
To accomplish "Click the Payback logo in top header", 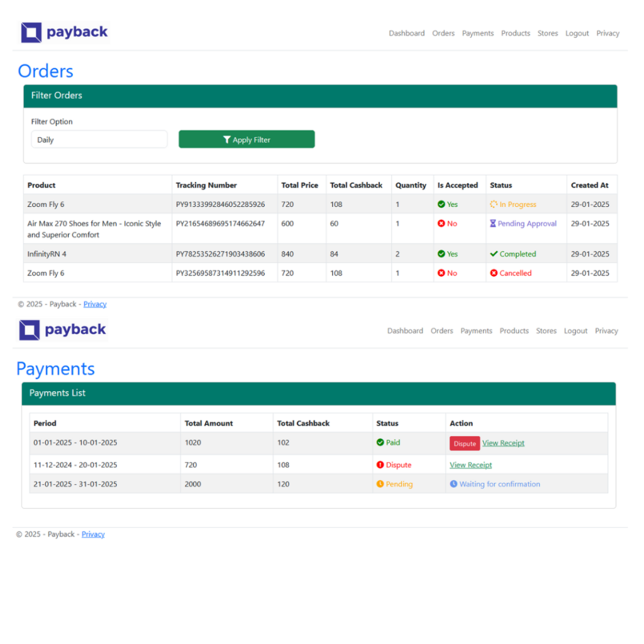I will coord(64,33).
